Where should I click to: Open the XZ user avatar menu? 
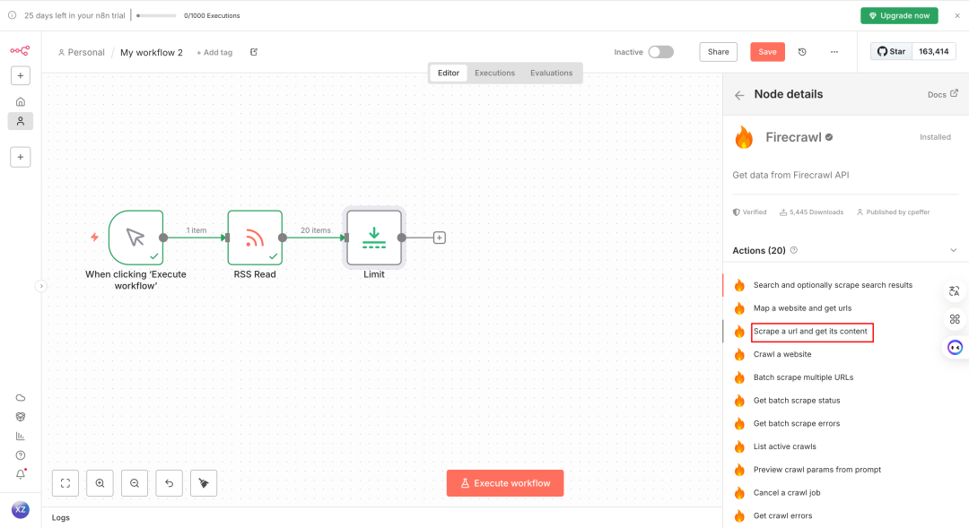coord(21,509)
